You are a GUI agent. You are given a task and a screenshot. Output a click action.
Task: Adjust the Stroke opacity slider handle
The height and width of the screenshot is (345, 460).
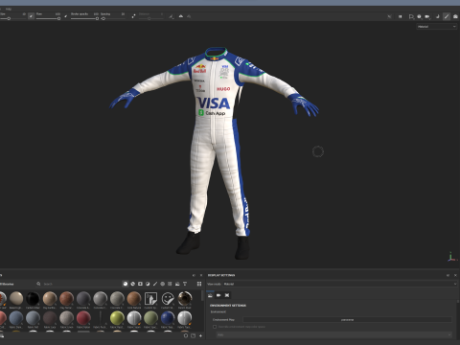[97, 19]
